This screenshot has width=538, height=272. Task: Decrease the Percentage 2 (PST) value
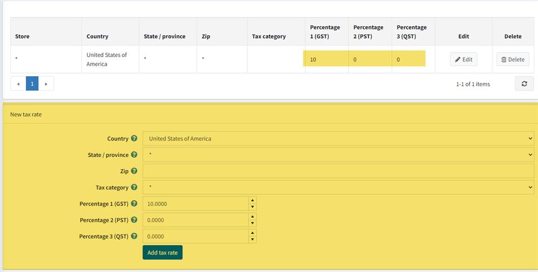coord(252,223)
